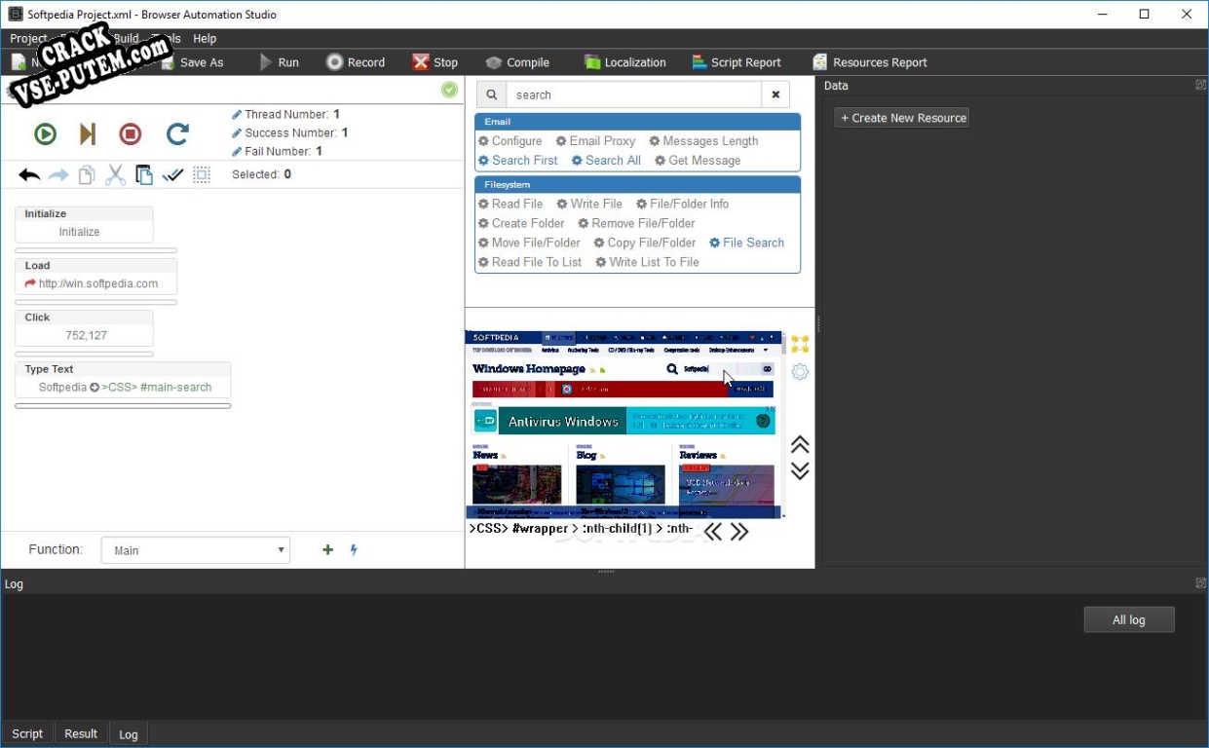Click the copy actions icon
Viewport: 1209px width, 748px height.
tap(87, 175)
